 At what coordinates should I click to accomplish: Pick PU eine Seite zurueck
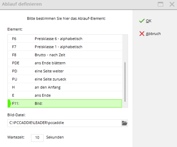[x=50, y=79]
